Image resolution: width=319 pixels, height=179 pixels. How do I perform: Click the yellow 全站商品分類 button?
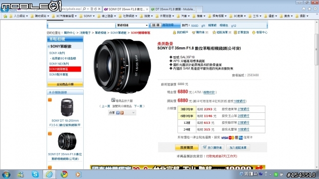(x=65, y=84)
